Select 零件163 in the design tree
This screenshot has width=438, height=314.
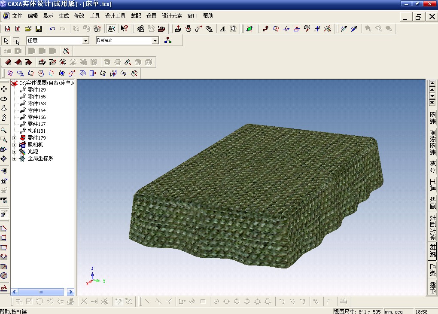[36, 104]
